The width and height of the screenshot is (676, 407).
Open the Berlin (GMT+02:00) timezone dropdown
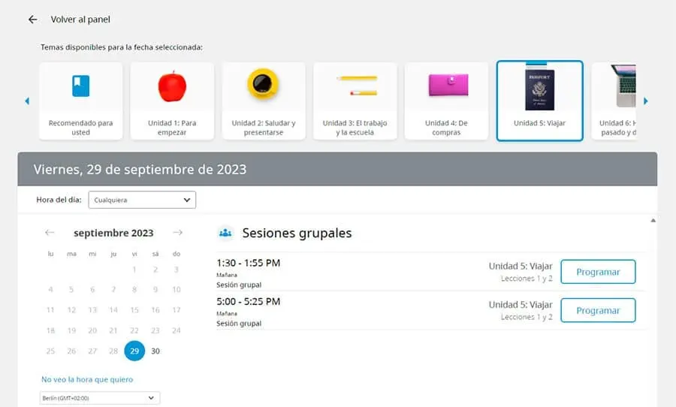click(100, 398)
